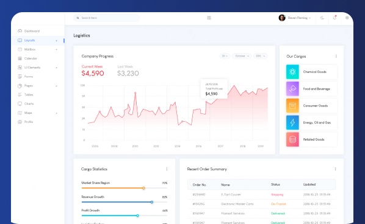Click the Food and Beverage icon

coord(292,89)
